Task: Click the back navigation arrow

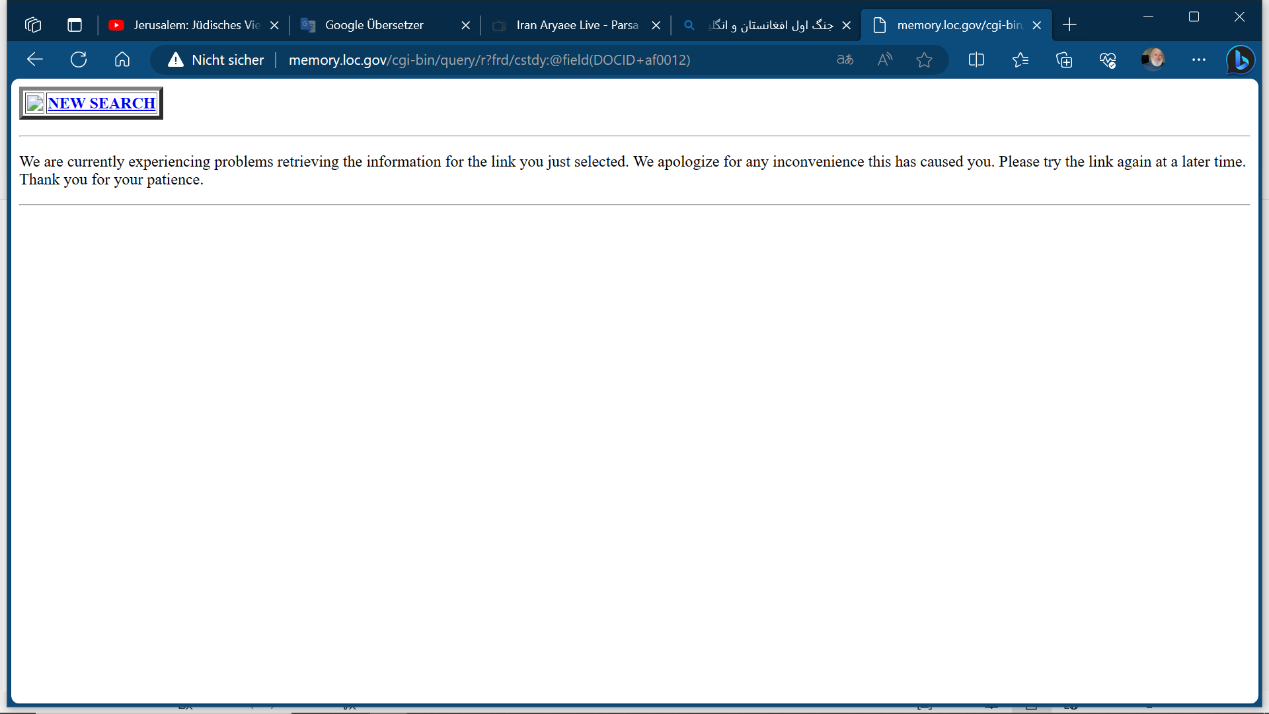Action: (35, 60)
